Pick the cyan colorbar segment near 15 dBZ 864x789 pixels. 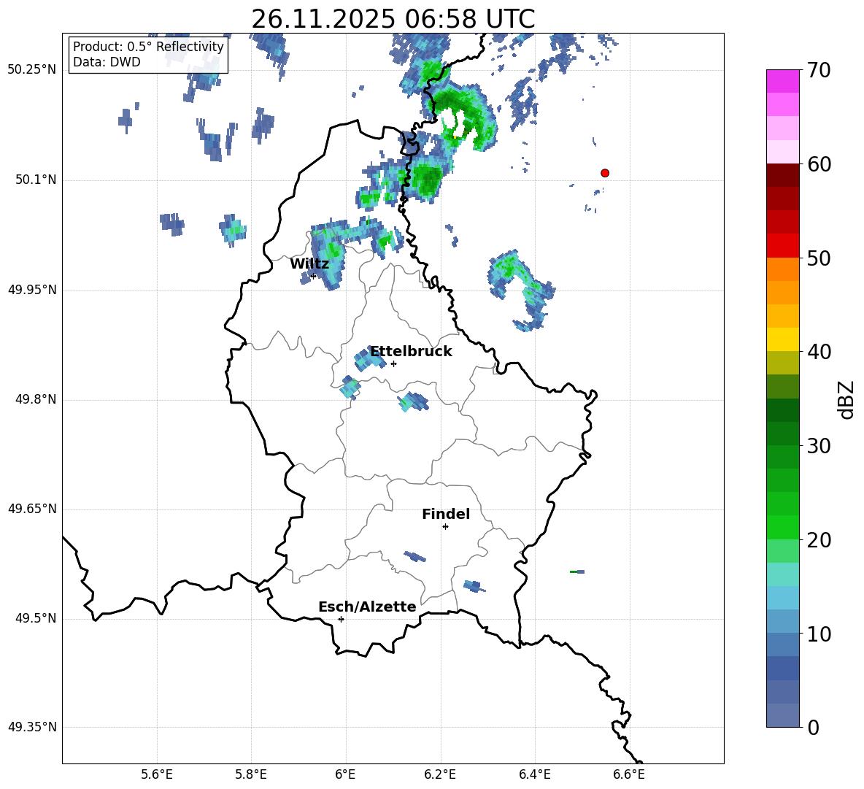[x=783, y=574]
